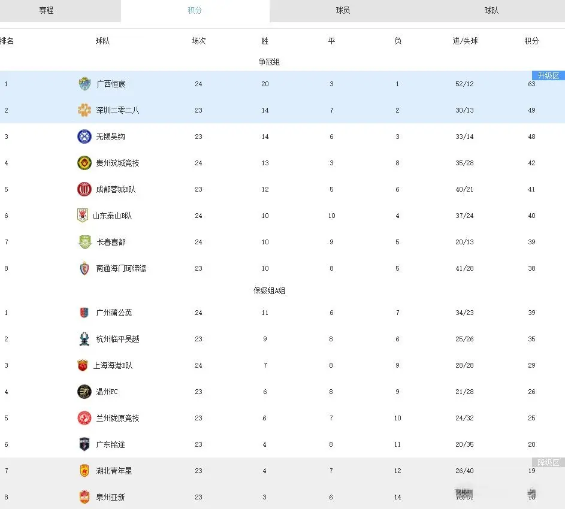Click the 湖北青年星 team crest icon
The height and width of the screenshot is (509, 565).
click(84, 471)
